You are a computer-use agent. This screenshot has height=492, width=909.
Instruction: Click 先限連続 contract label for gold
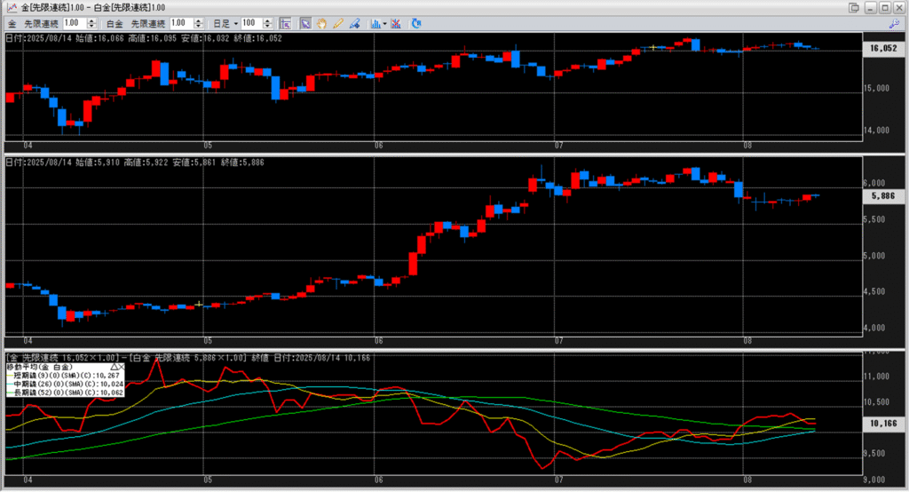coord(43,22)
